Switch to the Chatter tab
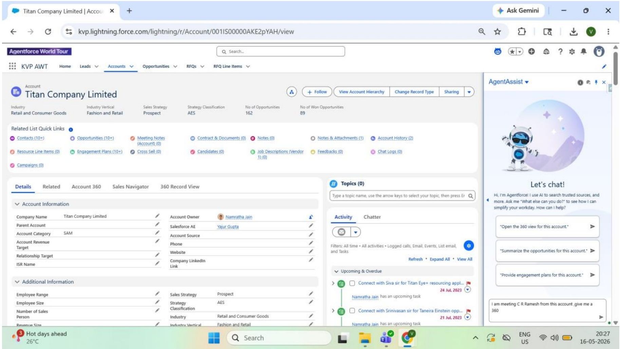Screen dimensions: 620x349 tap(372, 217)
